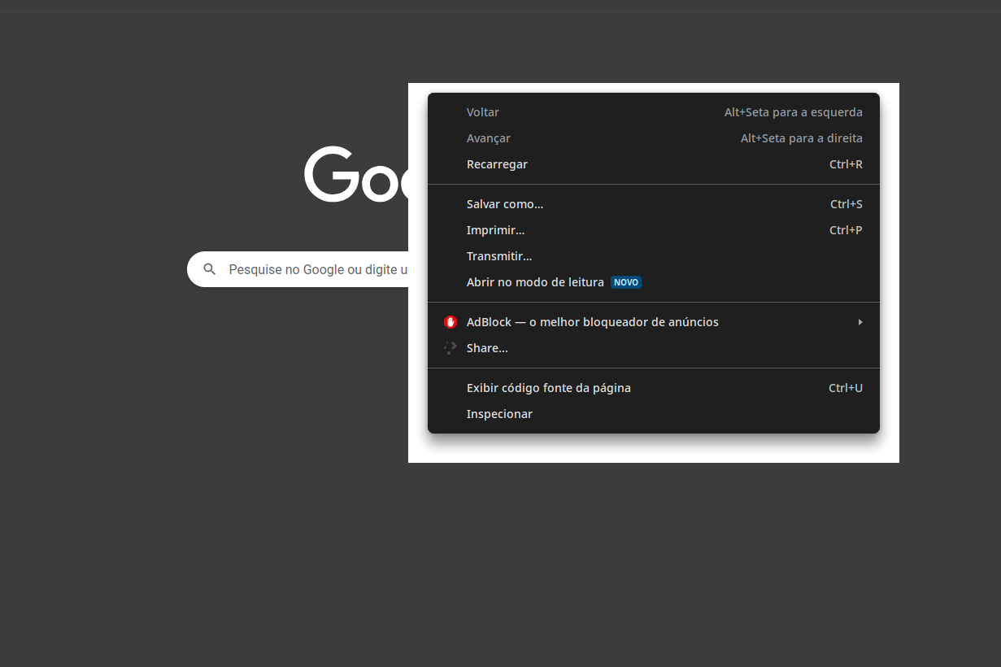
Task: Open Salvar como... from the menu
Action: 505,204
